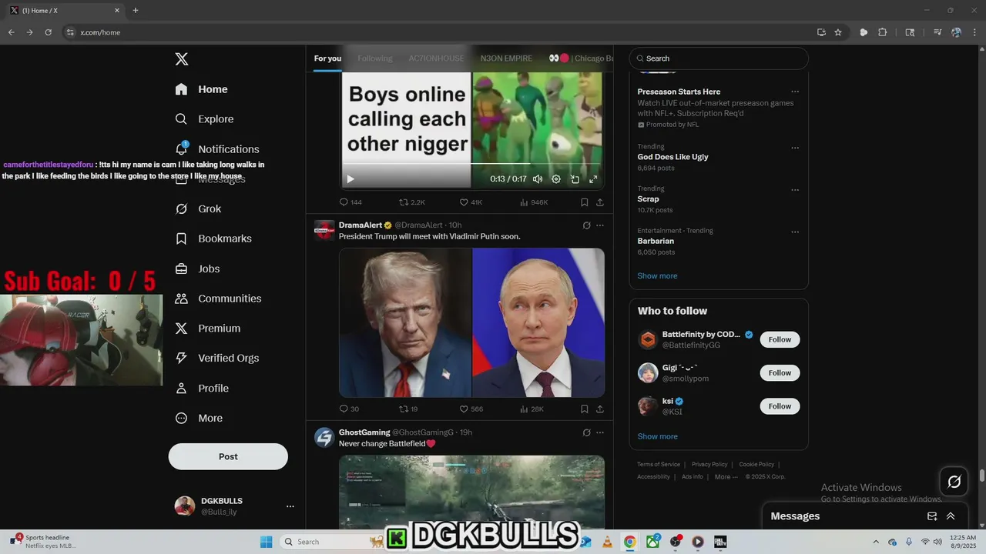This screenshot has height=554, width=986.
Task: Switch to the For you tab
Action: (327, 58)
